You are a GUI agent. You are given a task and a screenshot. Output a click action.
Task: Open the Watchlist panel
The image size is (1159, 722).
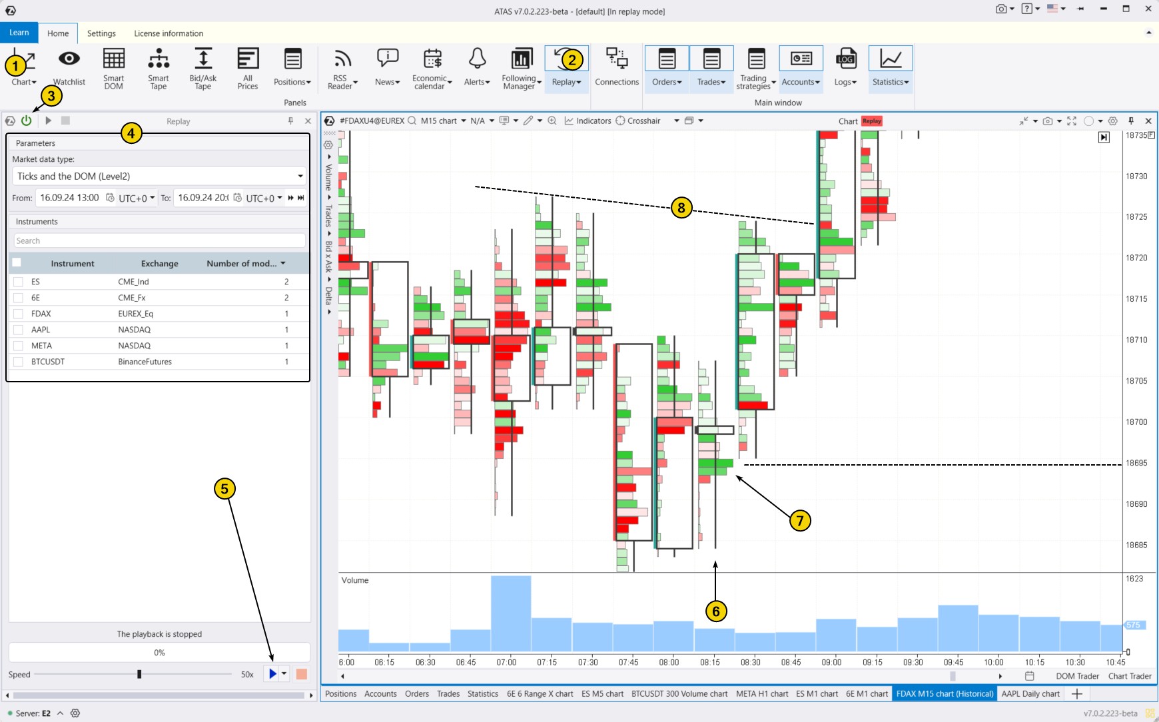click(69, 67)
